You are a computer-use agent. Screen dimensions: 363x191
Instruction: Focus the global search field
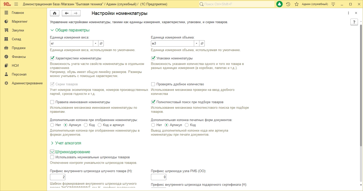pyautogui.click(x=237, y=4)
